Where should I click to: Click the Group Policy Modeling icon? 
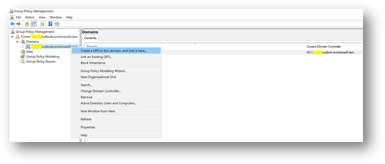point(23,56)
